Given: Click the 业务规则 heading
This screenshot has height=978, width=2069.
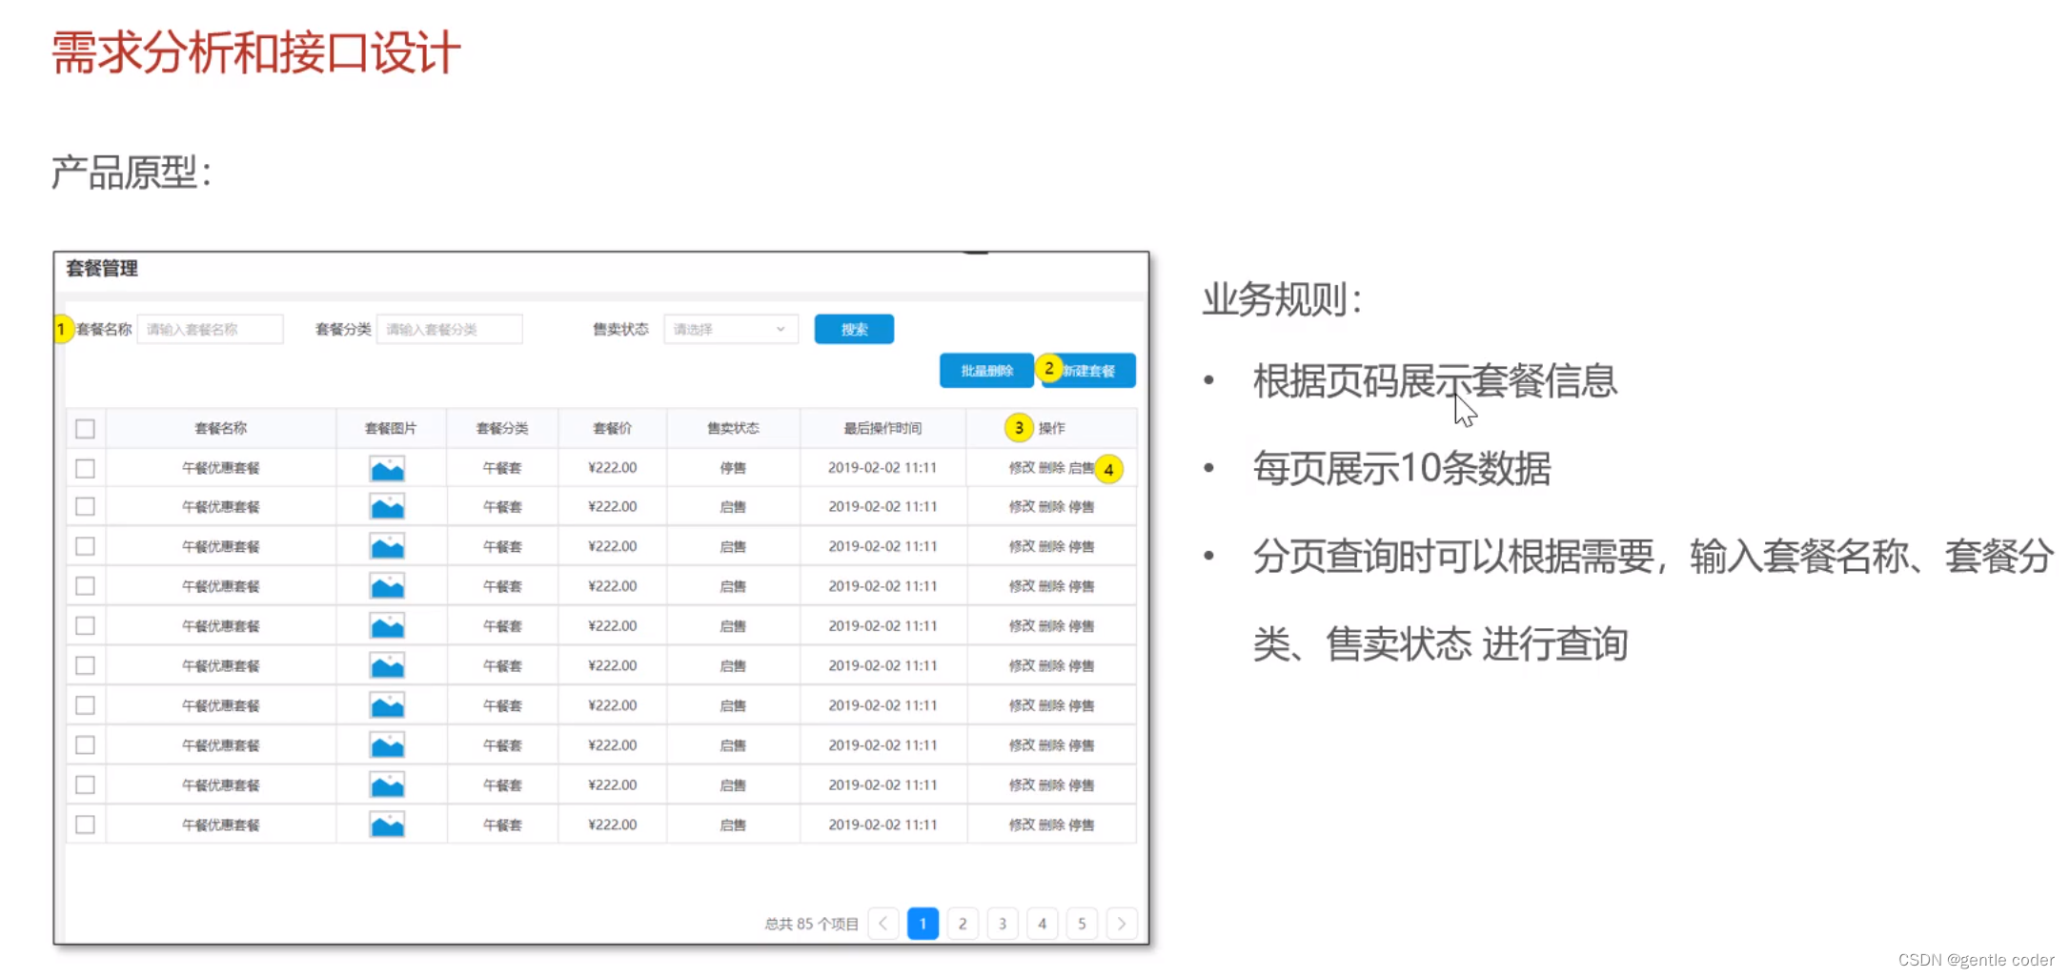Looking at the screenshot, I should pyautogui.click(x=1283, y=299).
